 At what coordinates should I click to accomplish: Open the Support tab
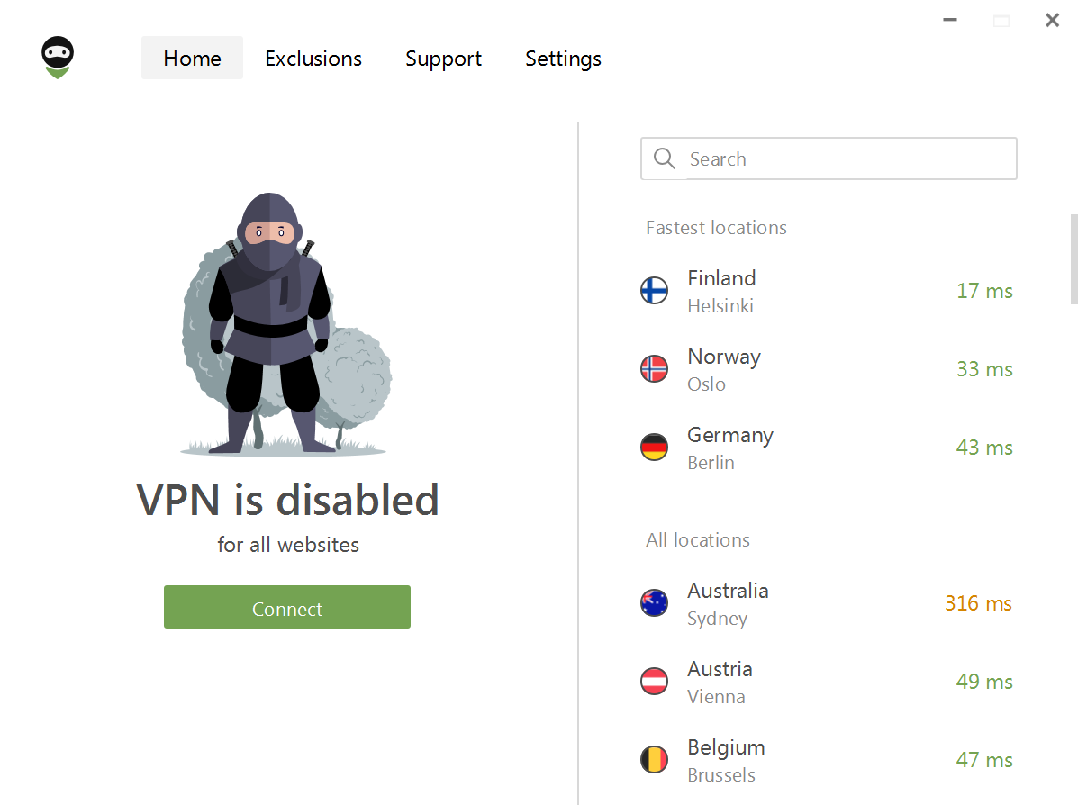(x=443, y=59)
